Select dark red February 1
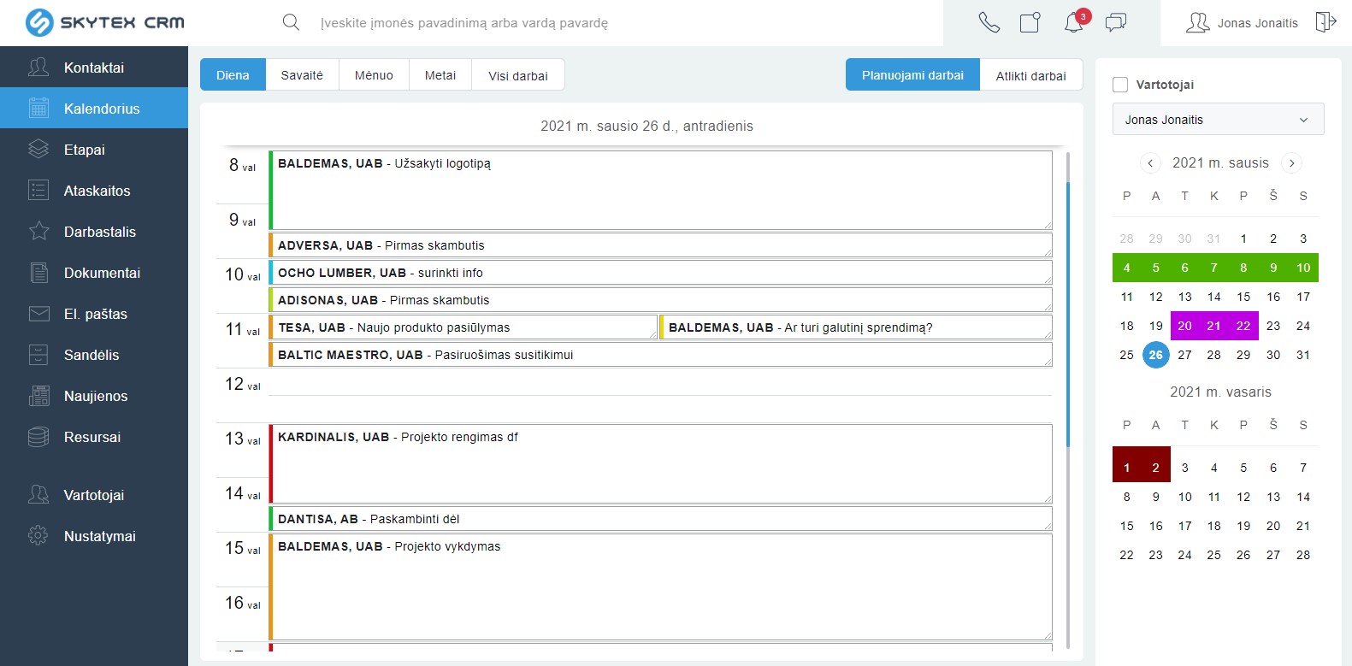 pyautogui.click(x=1126, y=468)
